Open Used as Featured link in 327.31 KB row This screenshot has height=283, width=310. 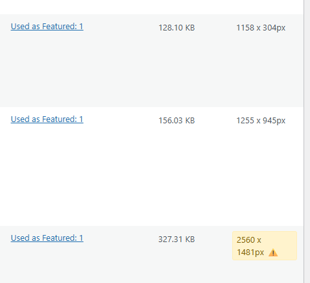point(47,238)
